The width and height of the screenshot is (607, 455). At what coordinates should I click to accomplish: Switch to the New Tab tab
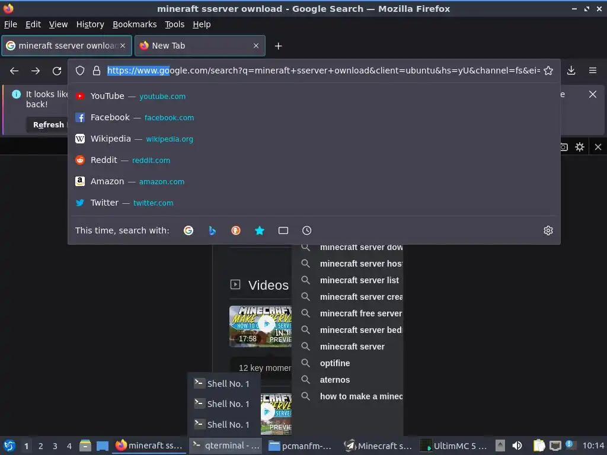click(x=200, y=46)
